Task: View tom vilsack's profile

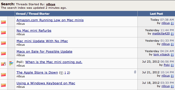Action: point(161,54)
